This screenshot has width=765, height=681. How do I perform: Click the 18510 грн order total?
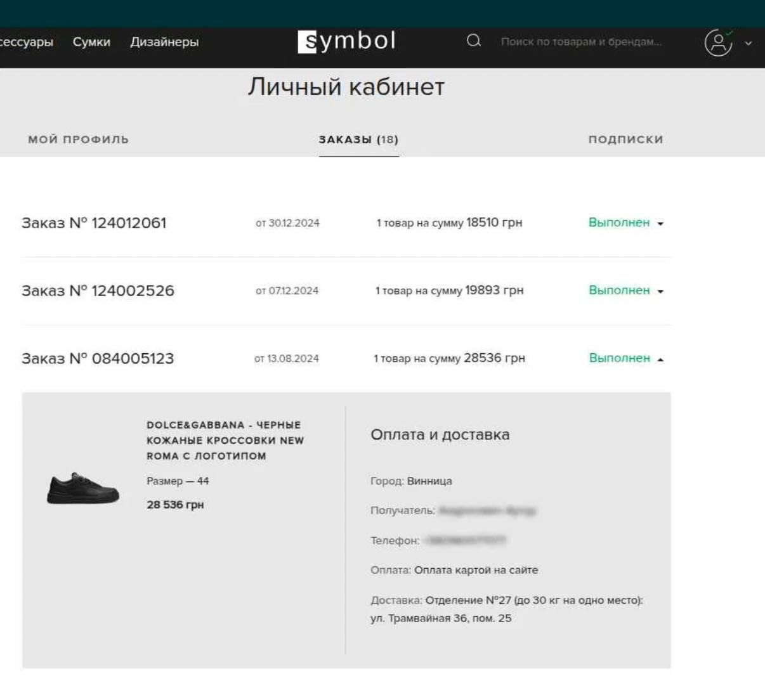pos(494,223)
